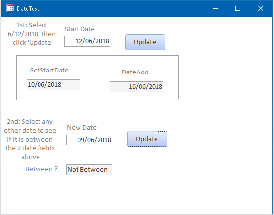
Task: Click the New Date input field
Action: pyautogui.click(x=89, y=140)
